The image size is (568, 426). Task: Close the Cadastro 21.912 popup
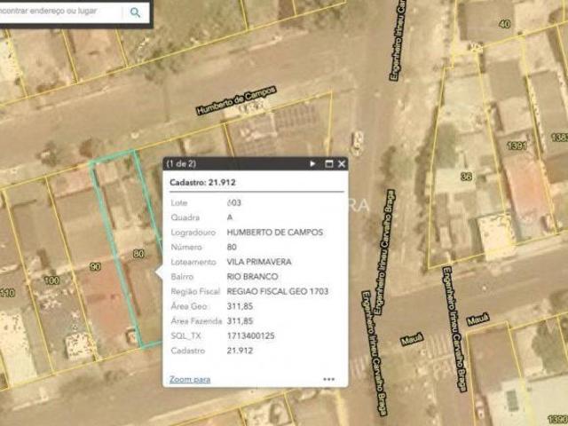point(342,164)
